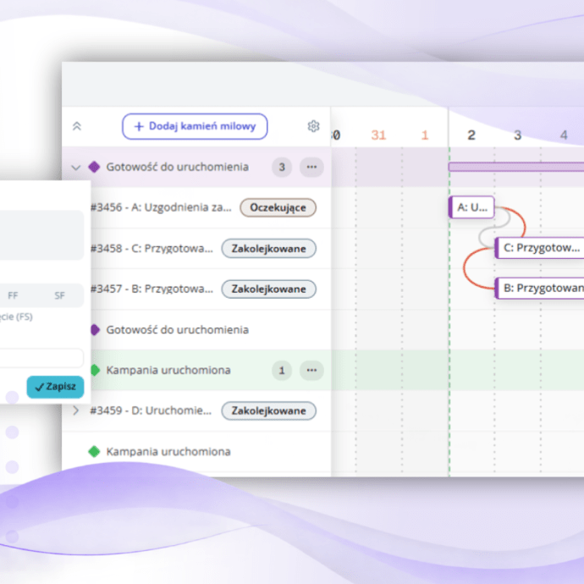Open the Gantt settings gear icon
584x584 pixels.
(x=313, y=126)
